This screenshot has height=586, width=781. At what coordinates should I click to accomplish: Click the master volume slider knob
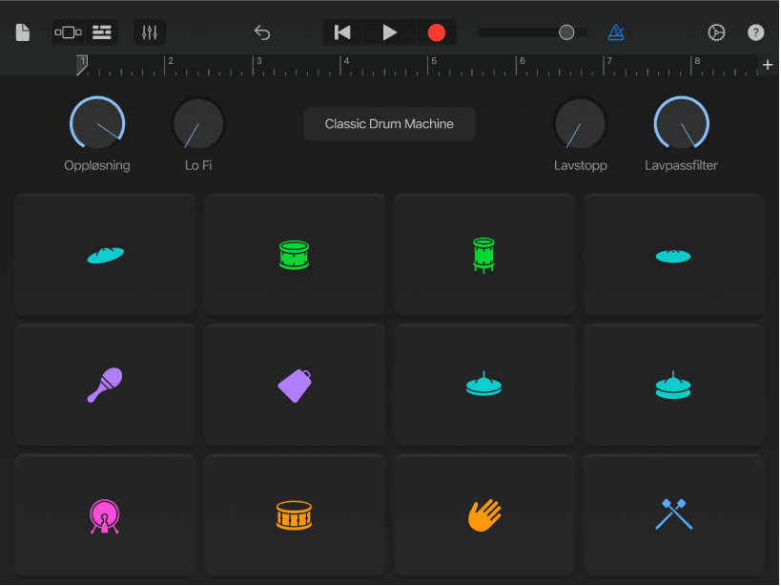(566, 32)
